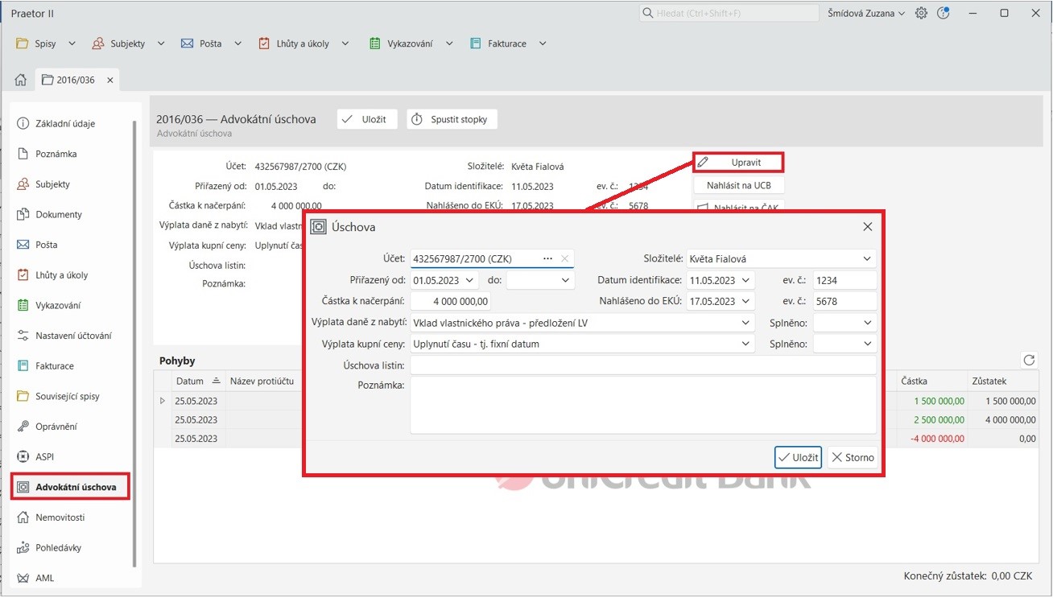
Task: Open the Nemovitosti sidebar item
Action: [x=60, y=518]
